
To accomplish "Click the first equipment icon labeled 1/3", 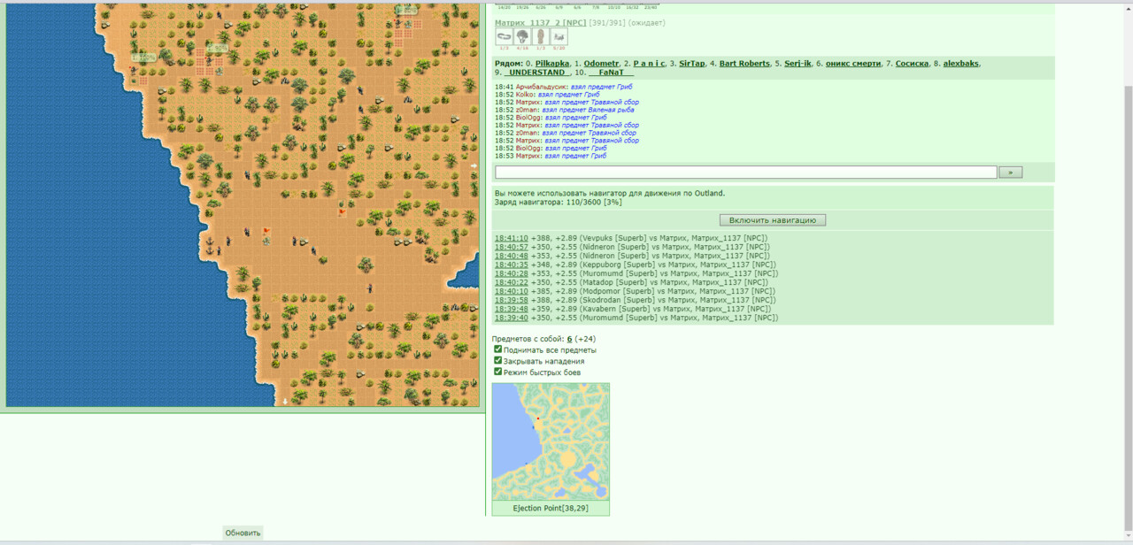I will pyautogui.click(x=504, y=37).
